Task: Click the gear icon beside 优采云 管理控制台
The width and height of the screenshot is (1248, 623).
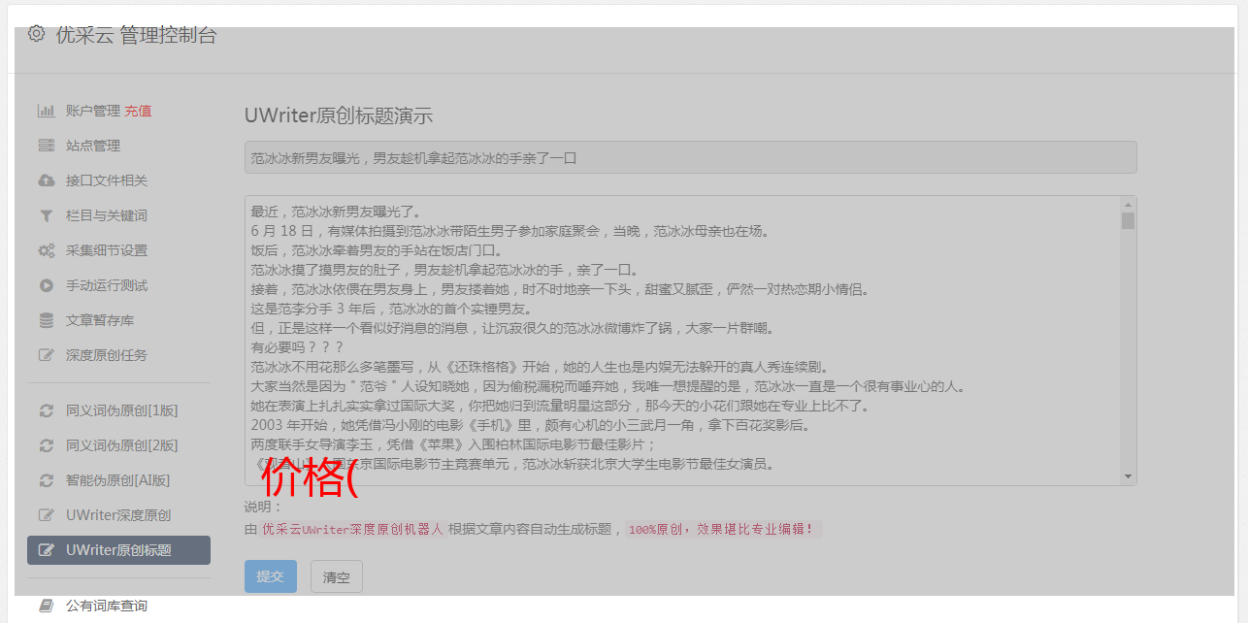Action: click(x=36, y=34)
